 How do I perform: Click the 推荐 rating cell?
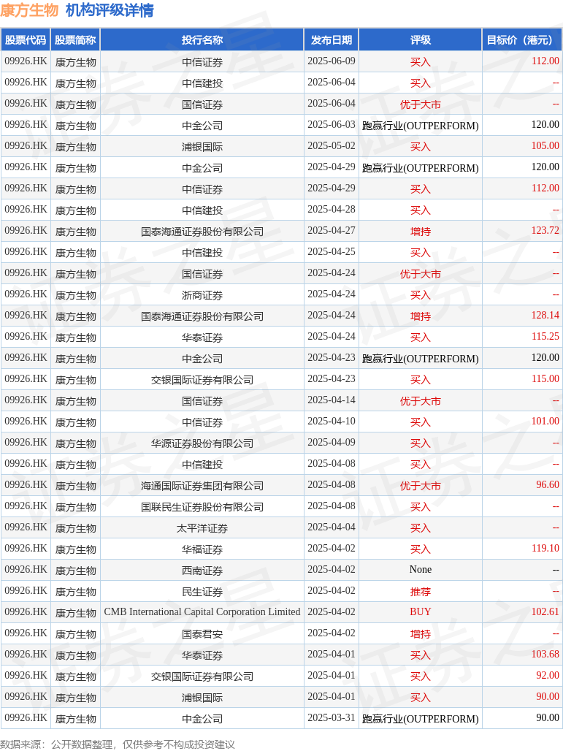(x=421, y=592)
